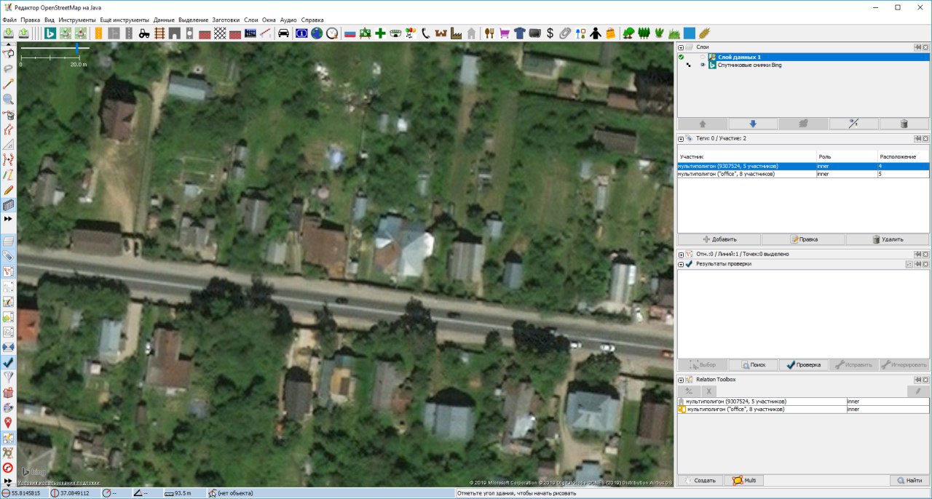Collapse the Результаты проверки panel
This screenshot has width=932, height=499.
click(681, 264)
